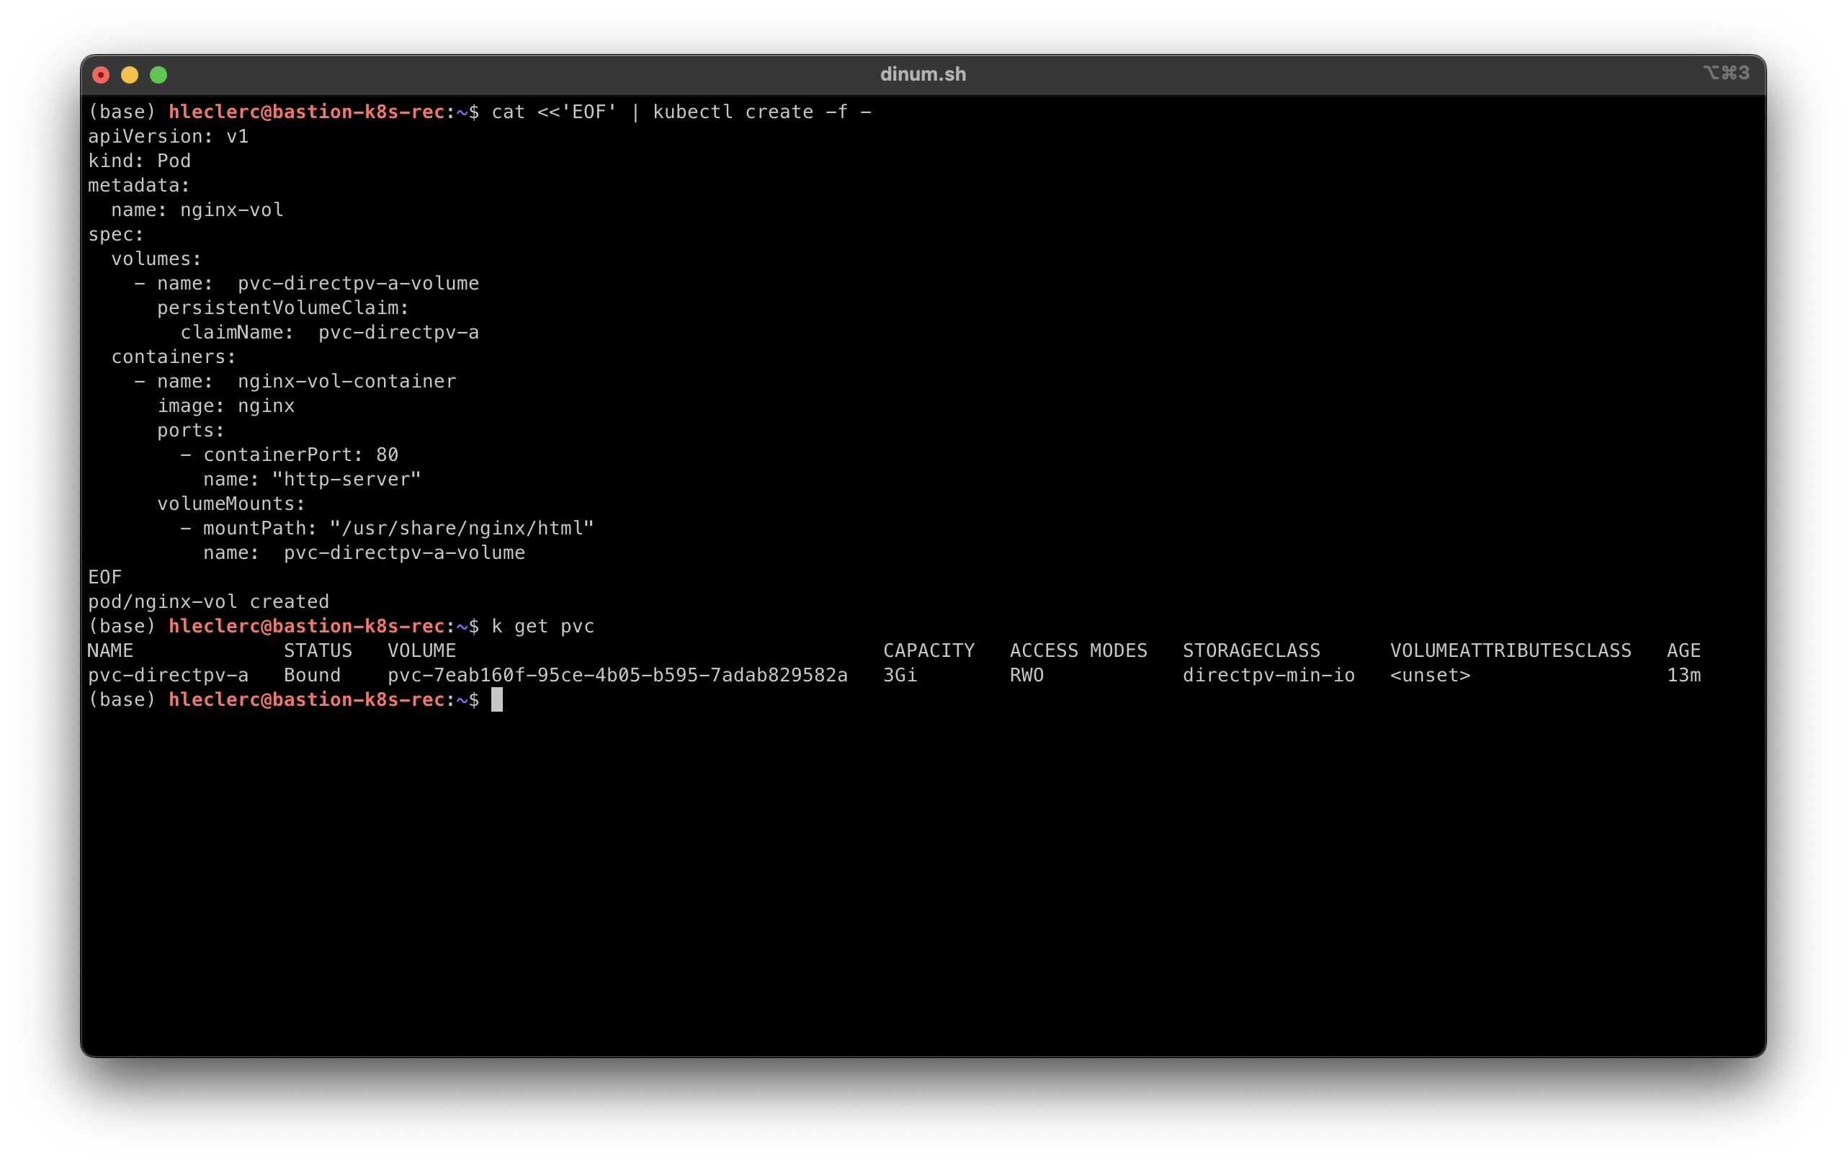Click the mountPath '/usr/share/nginx/html' text
This screenshot has height=1164, width=1847.
[x=462, y=528]
